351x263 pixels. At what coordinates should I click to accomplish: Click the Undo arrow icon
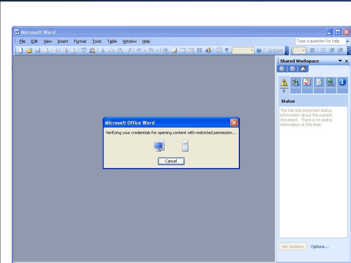(139, 50)
